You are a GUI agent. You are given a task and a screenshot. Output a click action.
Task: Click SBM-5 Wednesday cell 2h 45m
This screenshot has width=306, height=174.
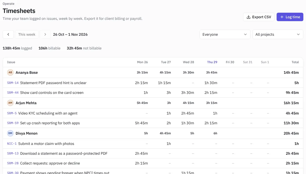[x=187, y=113]
